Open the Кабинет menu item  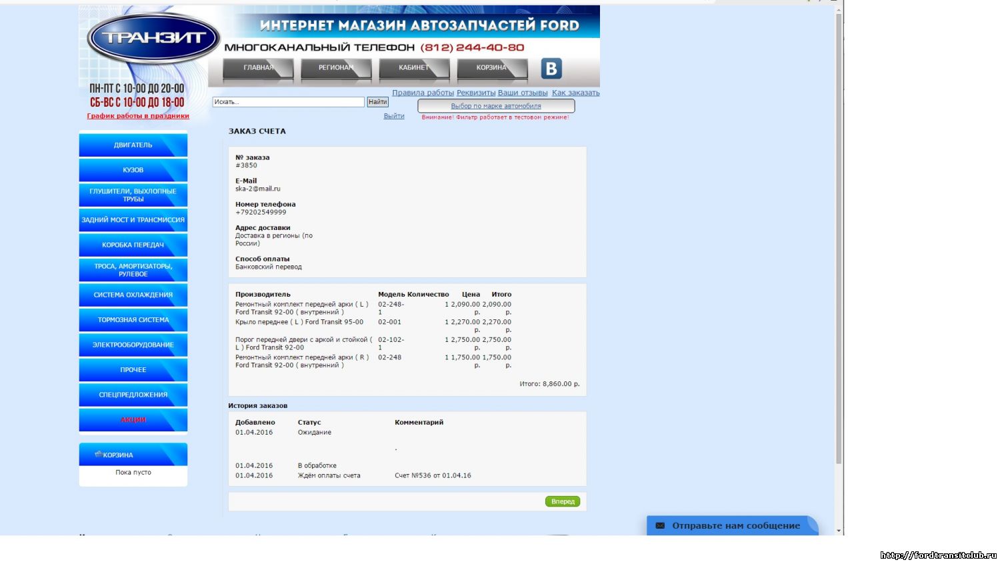[x=414, y=68]
